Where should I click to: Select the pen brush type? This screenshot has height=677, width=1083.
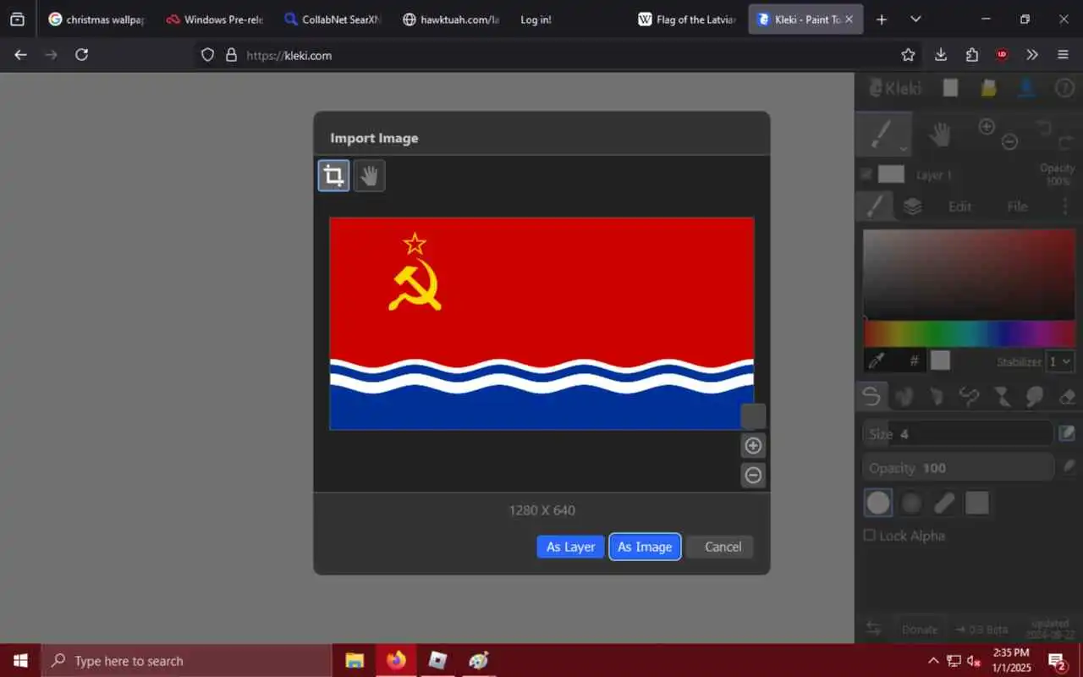(871, 395)
